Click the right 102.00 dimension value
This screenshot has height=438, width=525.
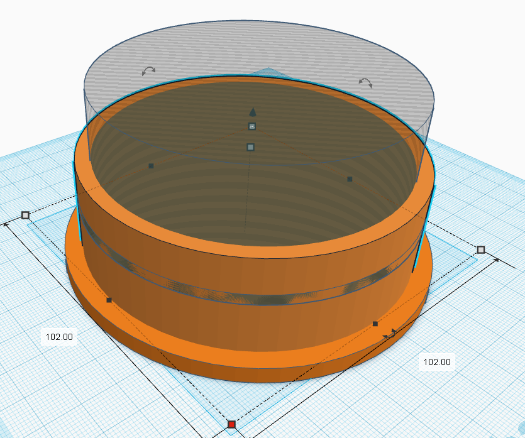pos(437,361)
